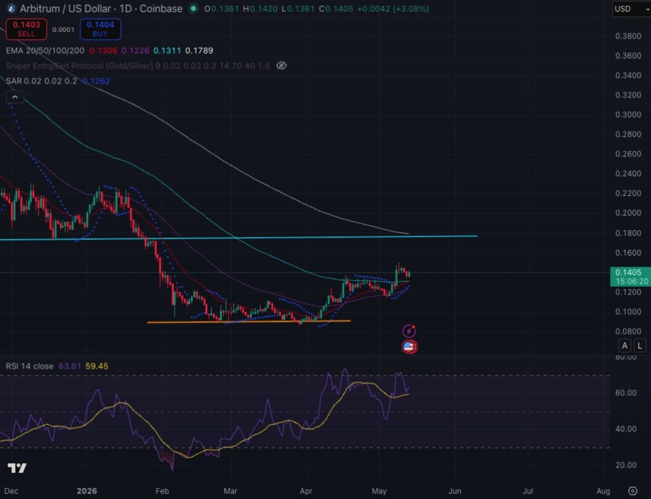Click the SAR value 0.1262
Screen dimensions: 651x499
97,81
